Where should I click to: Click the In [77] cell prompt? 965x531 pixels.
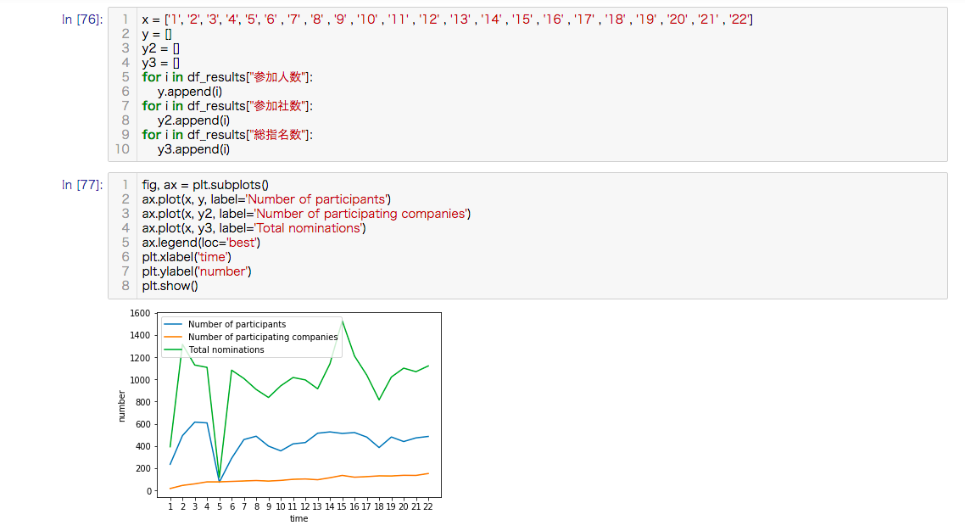[x=82, y=185]
